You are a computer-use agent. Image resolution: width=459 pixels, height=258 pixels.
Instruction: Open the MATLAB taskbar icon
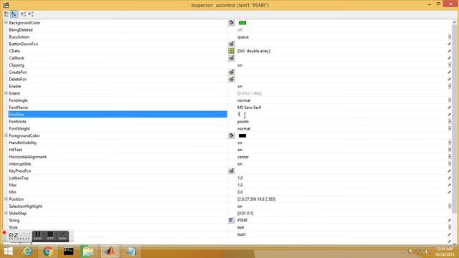click(x=110, y=252)
